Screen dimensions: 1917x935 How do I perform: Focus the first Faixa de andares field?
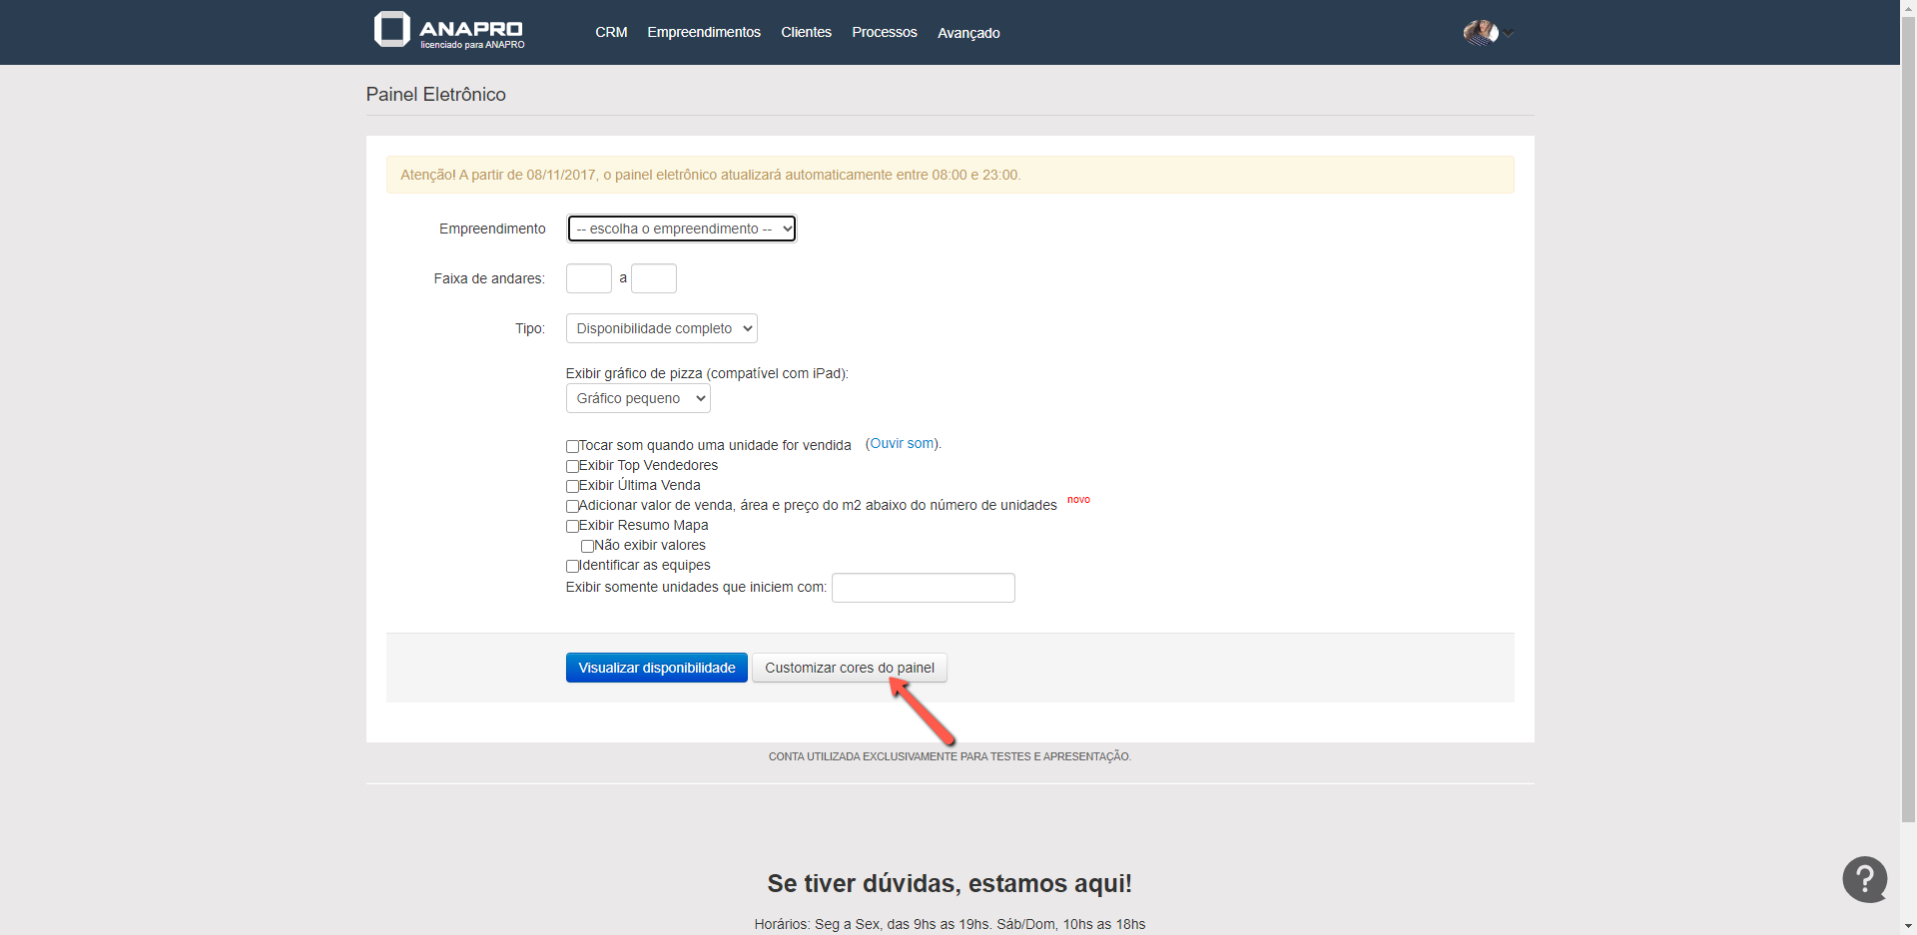(x=588, y=278)
